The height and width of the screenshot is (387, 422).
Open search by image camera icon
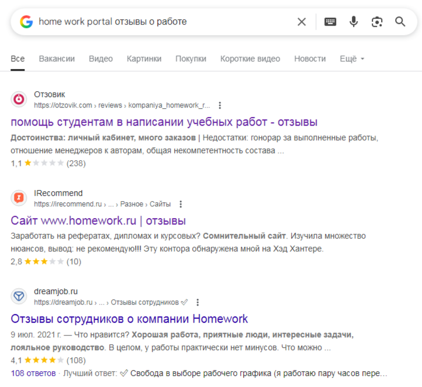377,22
